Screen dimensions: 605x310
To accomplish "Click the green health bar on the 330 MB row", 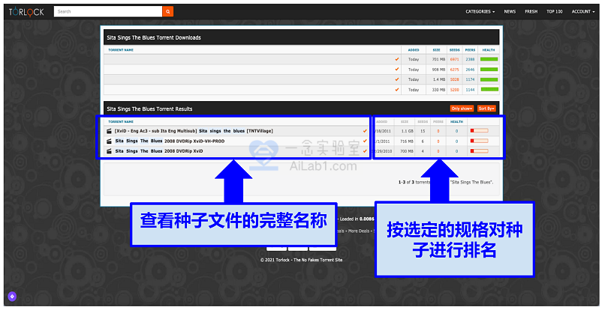I will (x=489, y=89).
